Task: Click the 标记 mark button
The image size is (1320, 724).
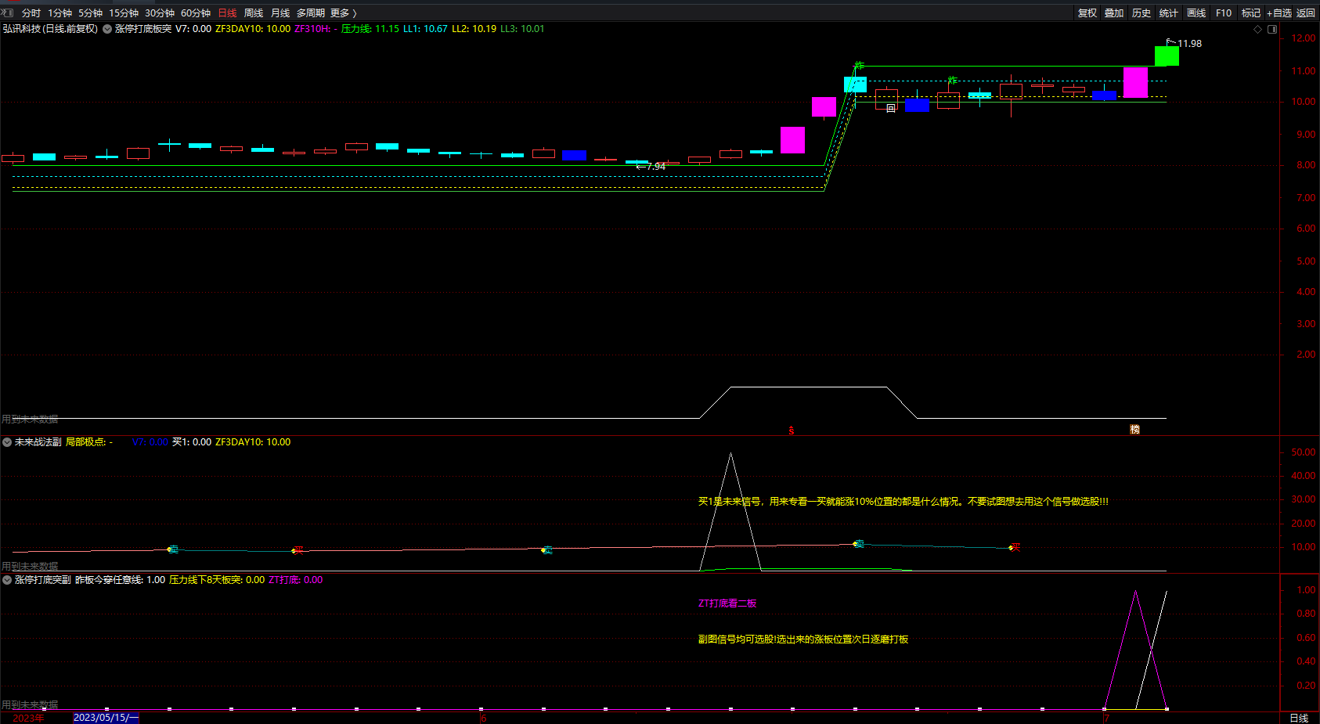Action: (x=1251, y=13)
